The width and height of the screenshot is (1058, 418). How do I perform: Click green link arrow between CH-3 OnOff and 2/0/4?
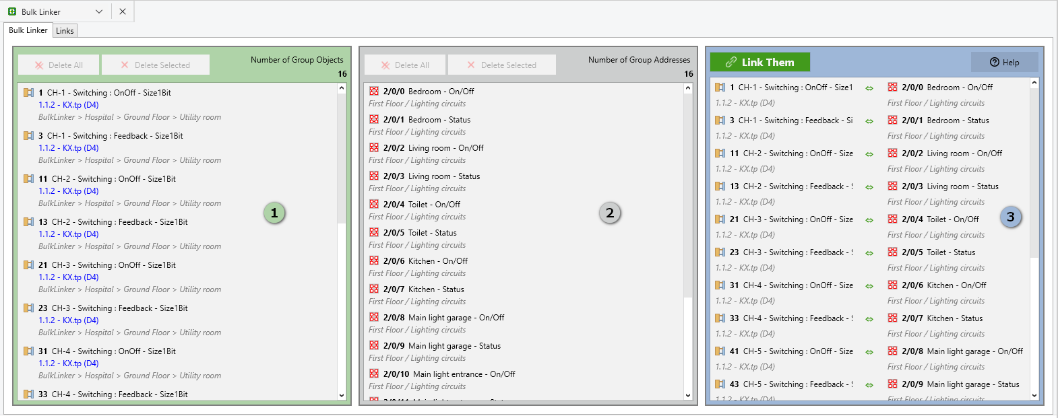tap(869, 220)
